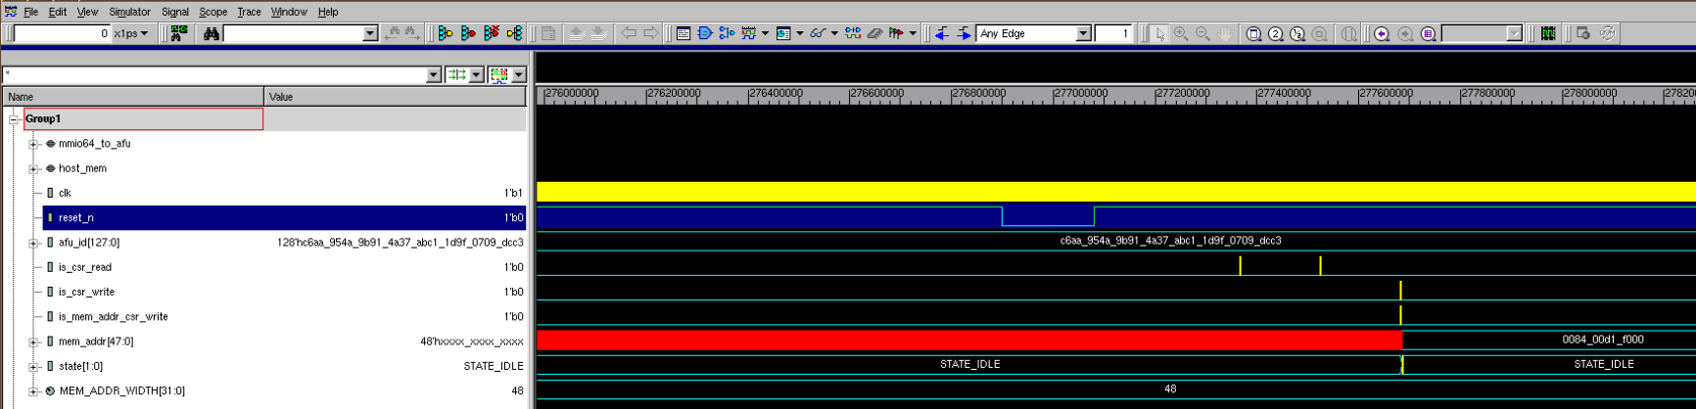Open the Simulator menu

click(129, 12)
